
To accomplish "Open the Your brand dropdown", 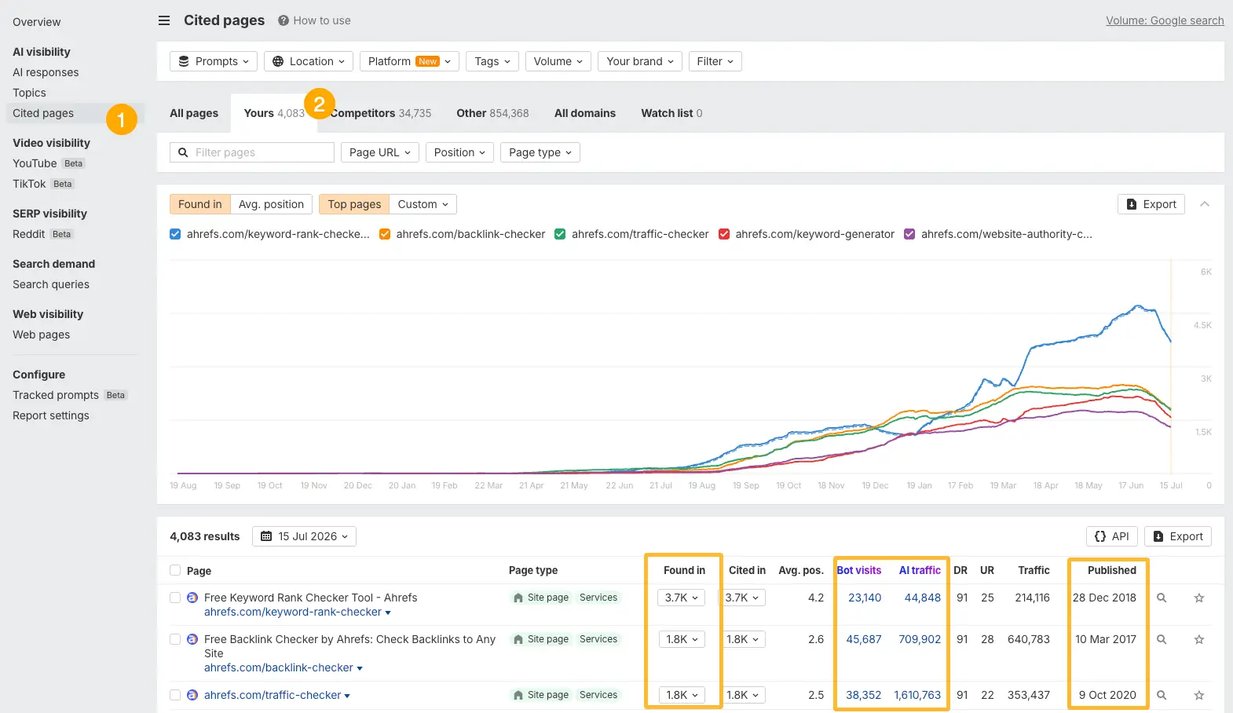I will pos(640,61).
